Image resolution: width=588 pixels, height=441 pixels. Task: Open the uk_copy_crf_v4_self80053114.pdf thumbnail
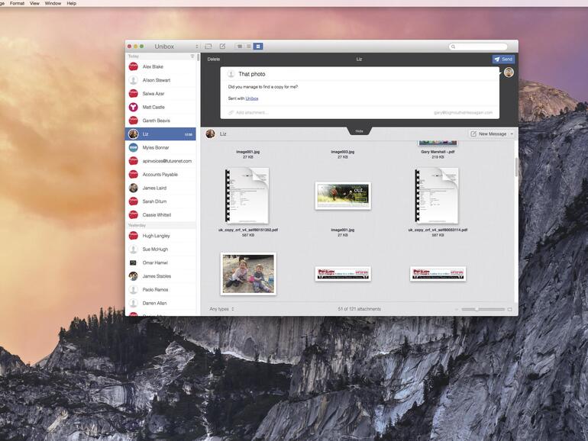click(x=437, y=195)
